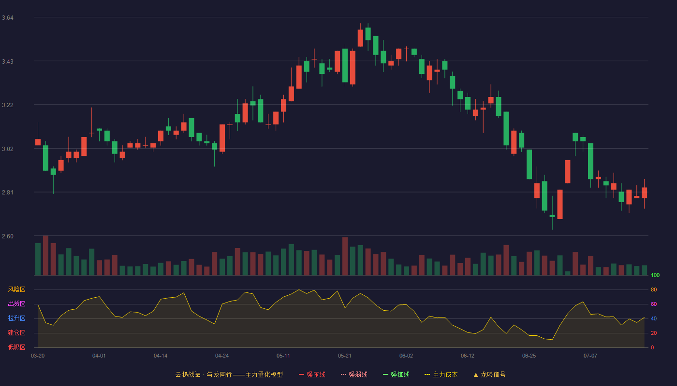Select the 云梯战法 主力量化模型 legend title

[x=229, y=374]
